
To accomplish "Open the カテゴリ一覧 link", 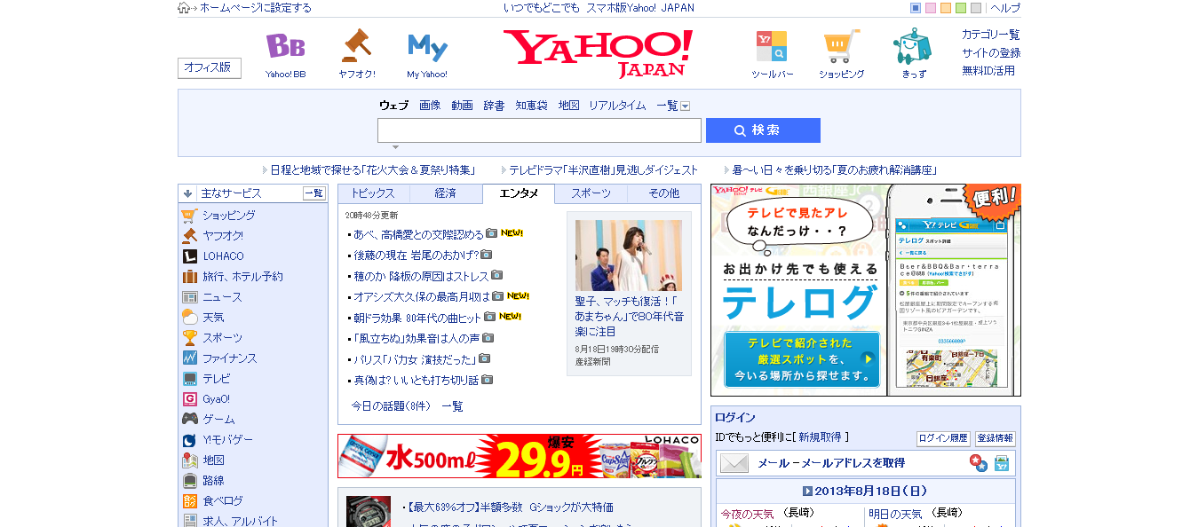I will click(991, 35).
